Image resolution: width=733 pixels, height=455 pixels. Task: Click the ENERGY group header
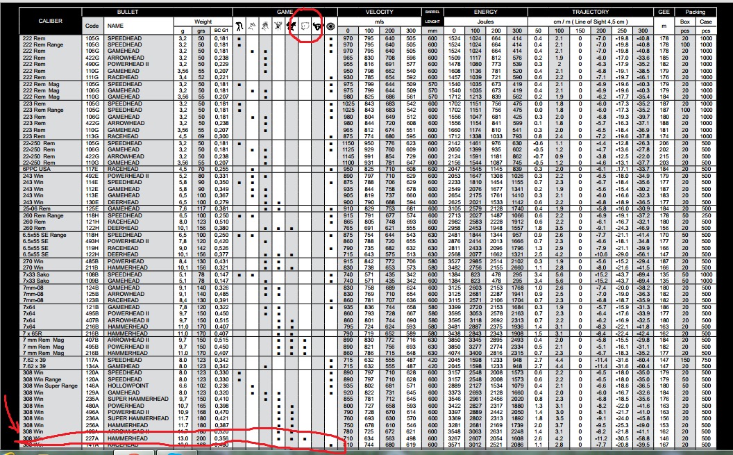(x=486, y=13)
